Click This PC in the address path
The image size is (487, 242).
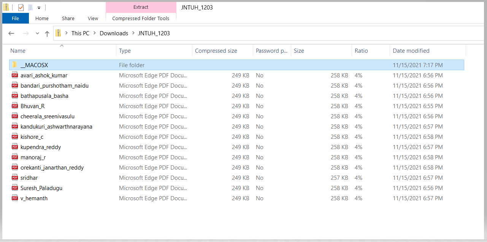80,33
